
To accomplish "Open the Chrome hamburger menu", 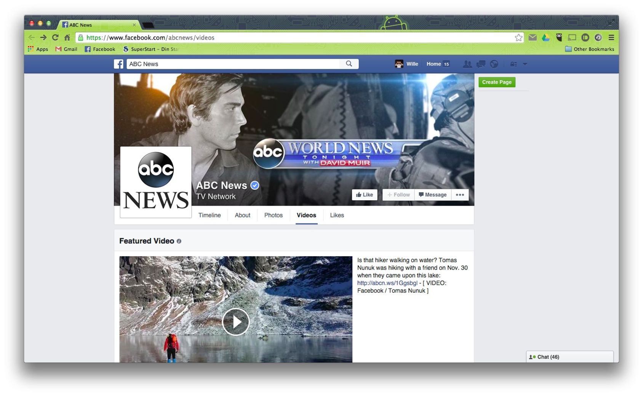I will click(611, 37).
